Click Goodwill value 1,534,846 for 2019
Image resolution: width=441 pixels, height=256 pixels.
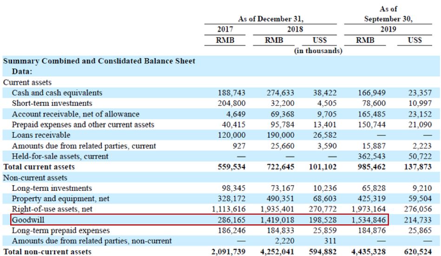[x=369, y=220]
